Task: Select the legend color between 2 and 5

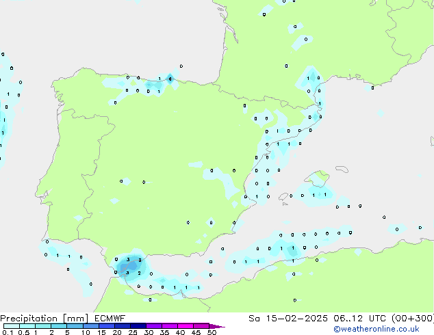Action: tap(59, 326)
